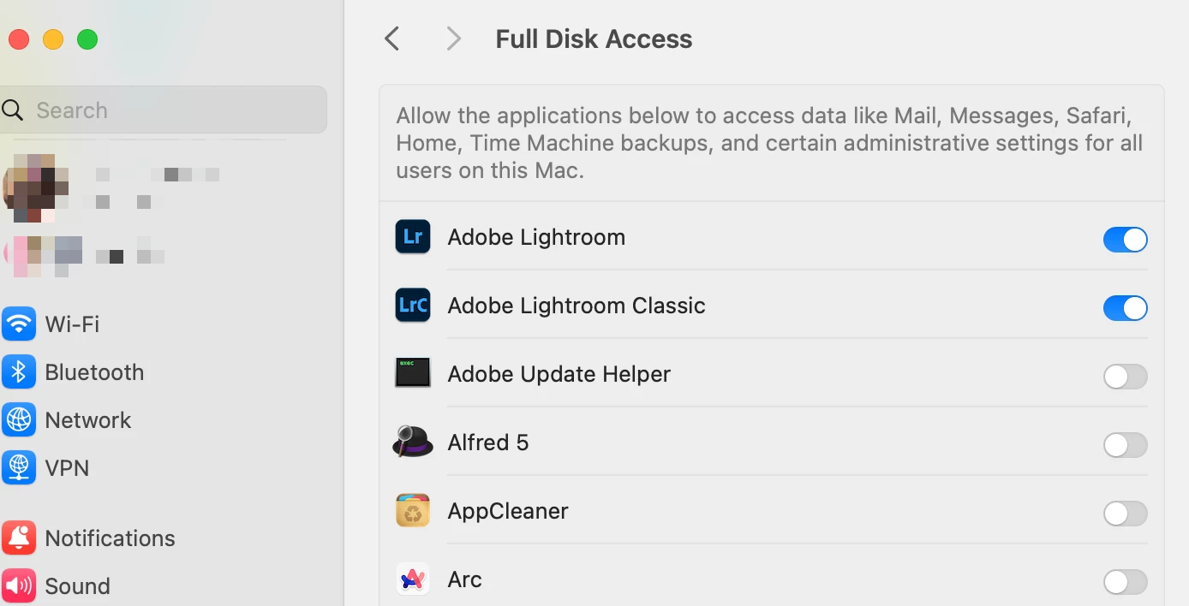The height and width of the screenshot is (606, 1189).
Task: Turn off Adobe Lightroom Classic toggle
Action: 1125,308
